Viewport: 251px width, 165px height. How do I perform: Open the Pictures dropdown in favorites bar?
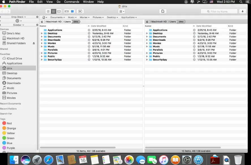[x=98, y=17]
